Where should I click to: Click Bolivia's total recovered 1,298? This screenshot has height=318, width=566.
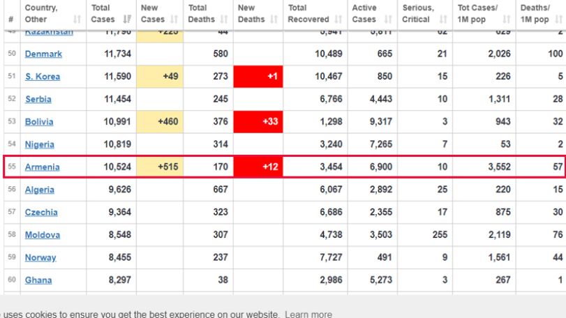pos(331,122)
